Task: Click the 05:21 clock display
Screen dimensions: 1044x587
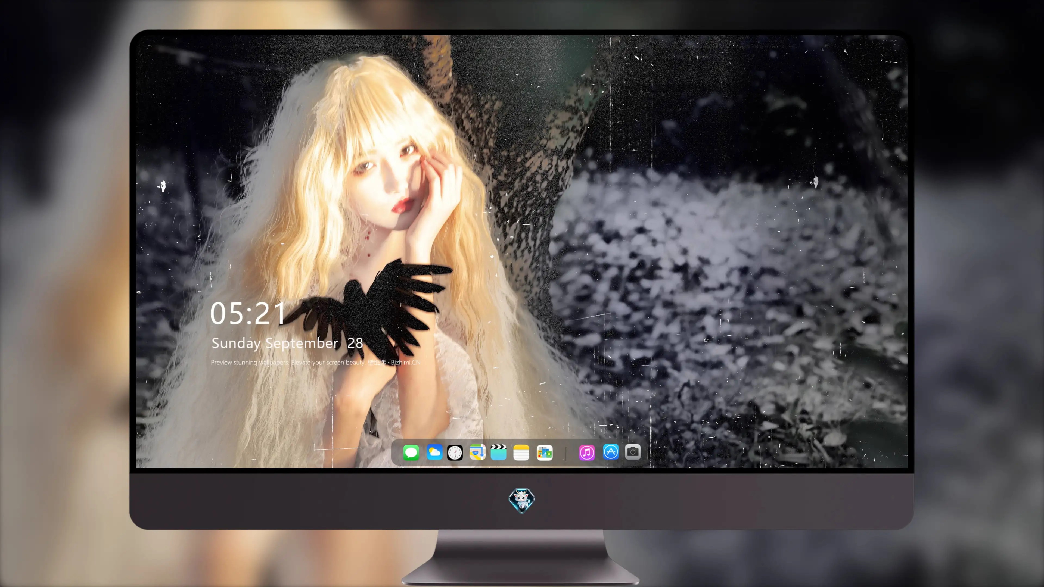Action: [x=248, y=314]
